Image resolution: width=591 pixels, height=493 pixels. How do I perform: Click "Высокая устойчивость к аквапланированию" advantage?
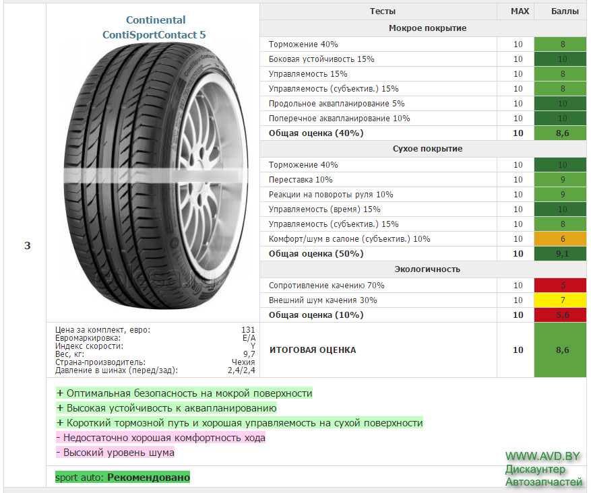(x=166, y=408)
